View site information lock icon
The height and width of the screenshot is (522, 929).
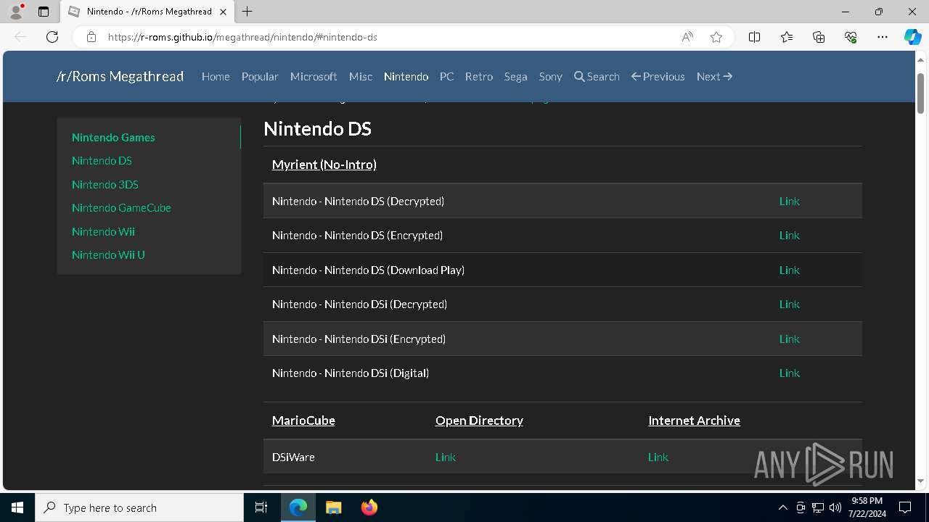(x=91, y=37)
